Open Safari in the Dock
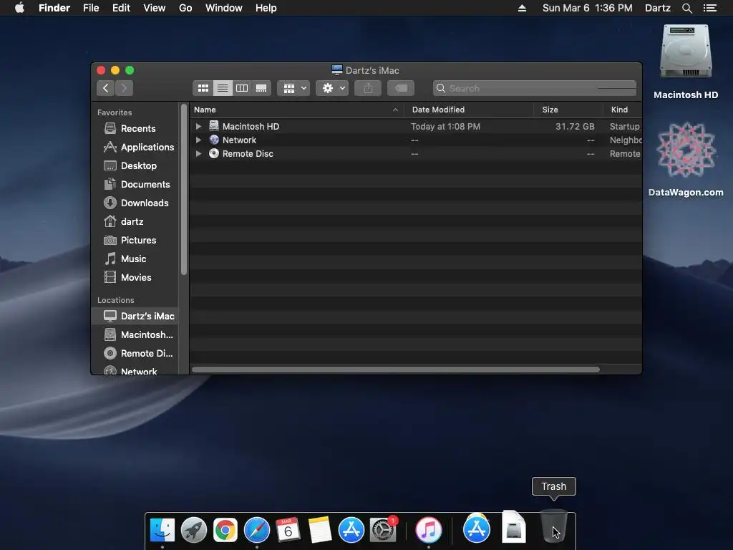 click(257, 530)
